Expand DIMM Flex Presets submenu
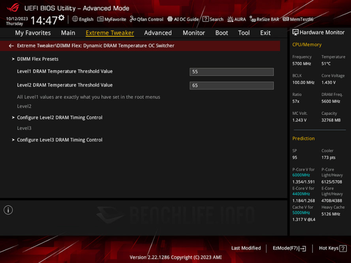This screenshot has width=351, height=263. (38, 59)
